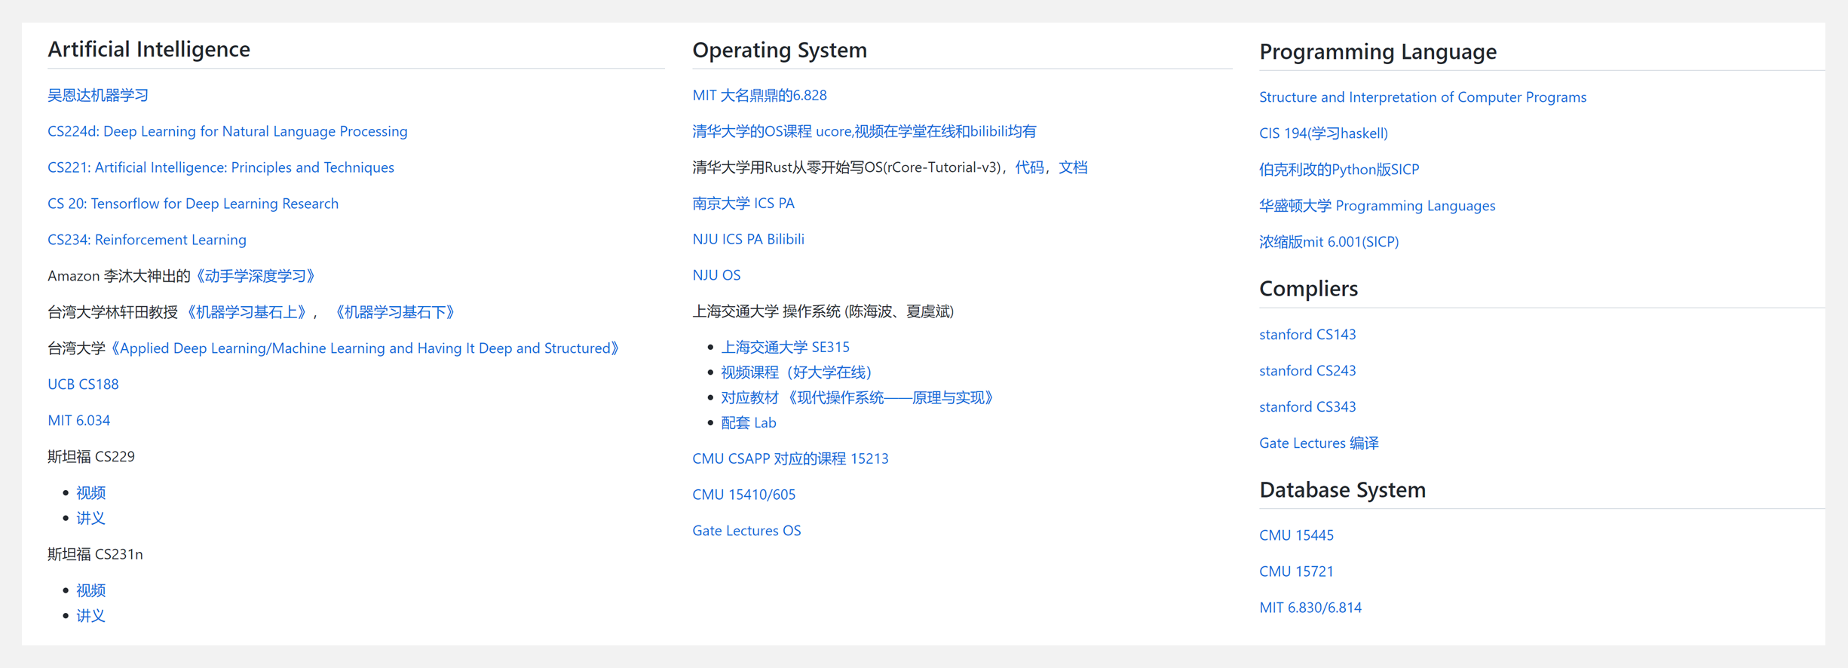
Task: Click the 斯坦福 CS229 text
Action: point(91,457)
